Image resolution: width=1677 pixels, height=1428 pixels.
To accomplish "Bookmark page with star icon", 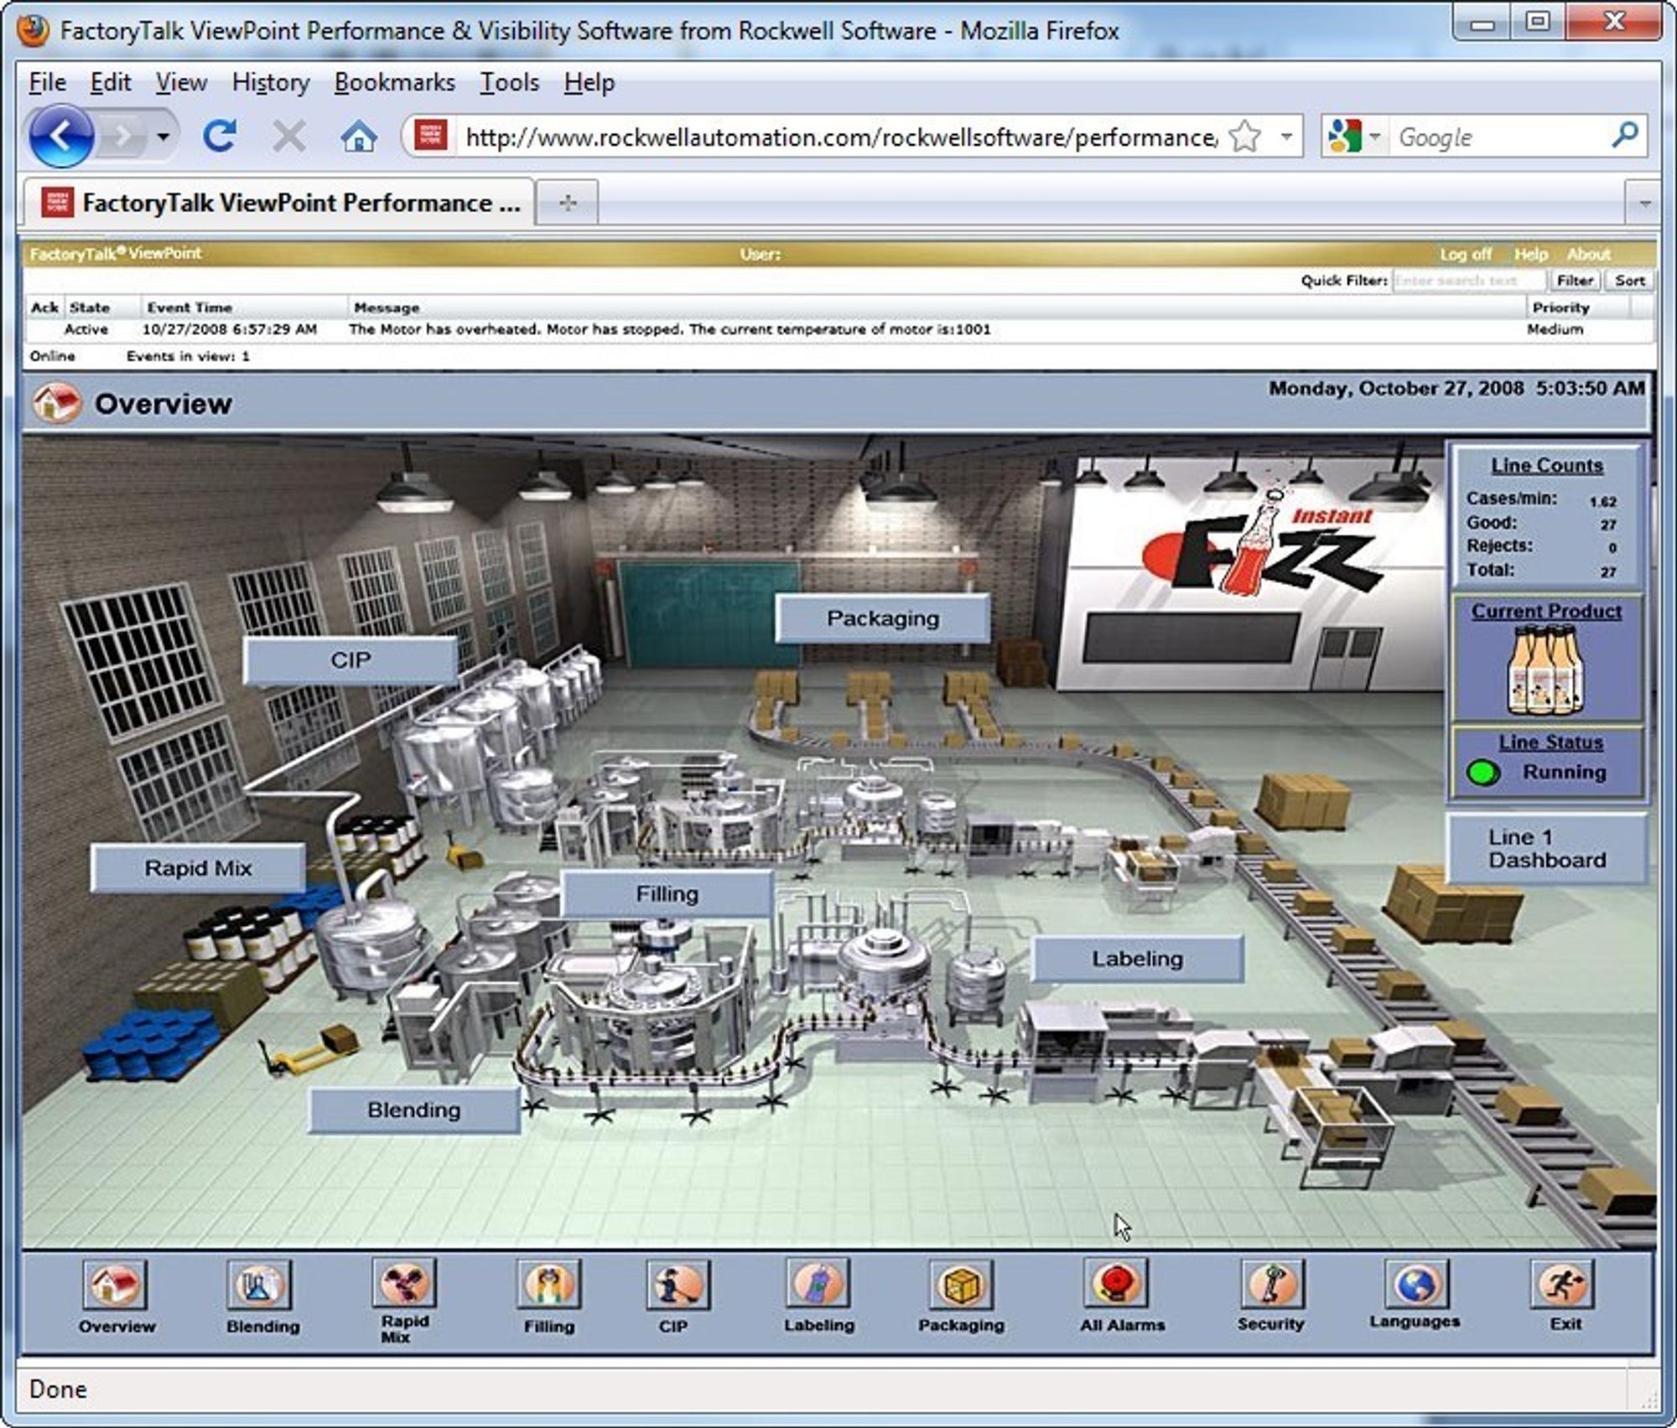I will (1244, 136).
